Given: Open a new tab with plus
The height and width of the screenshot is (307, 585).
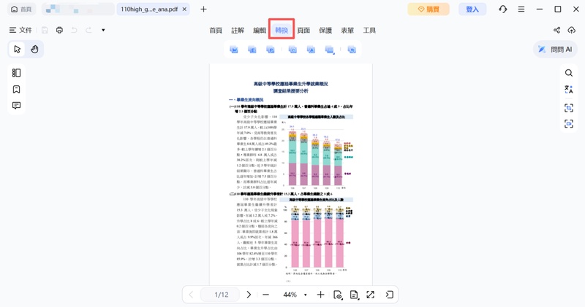Looking at the screenshot, I should click(203, 9).
